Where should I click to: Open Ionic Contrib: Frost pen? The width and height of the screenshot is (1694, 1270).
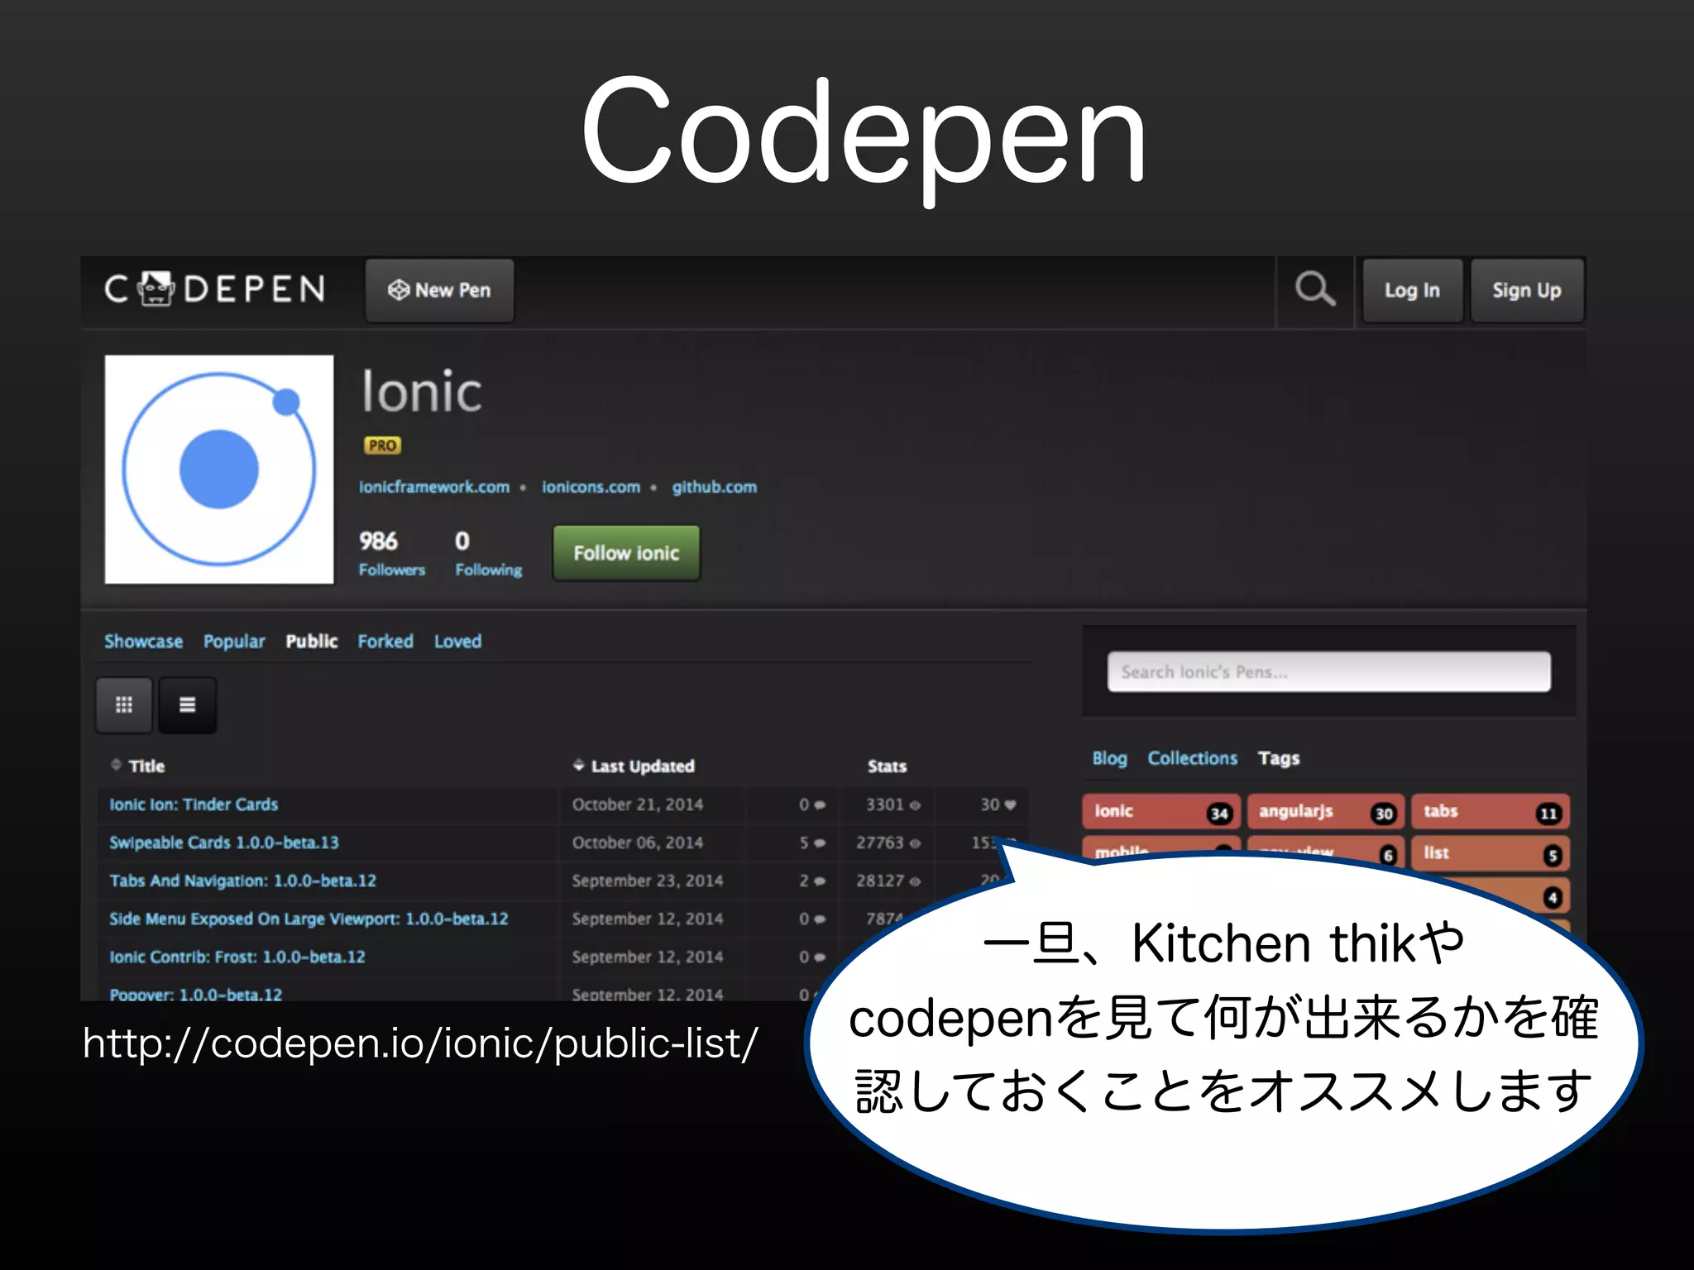click(237, 957)
